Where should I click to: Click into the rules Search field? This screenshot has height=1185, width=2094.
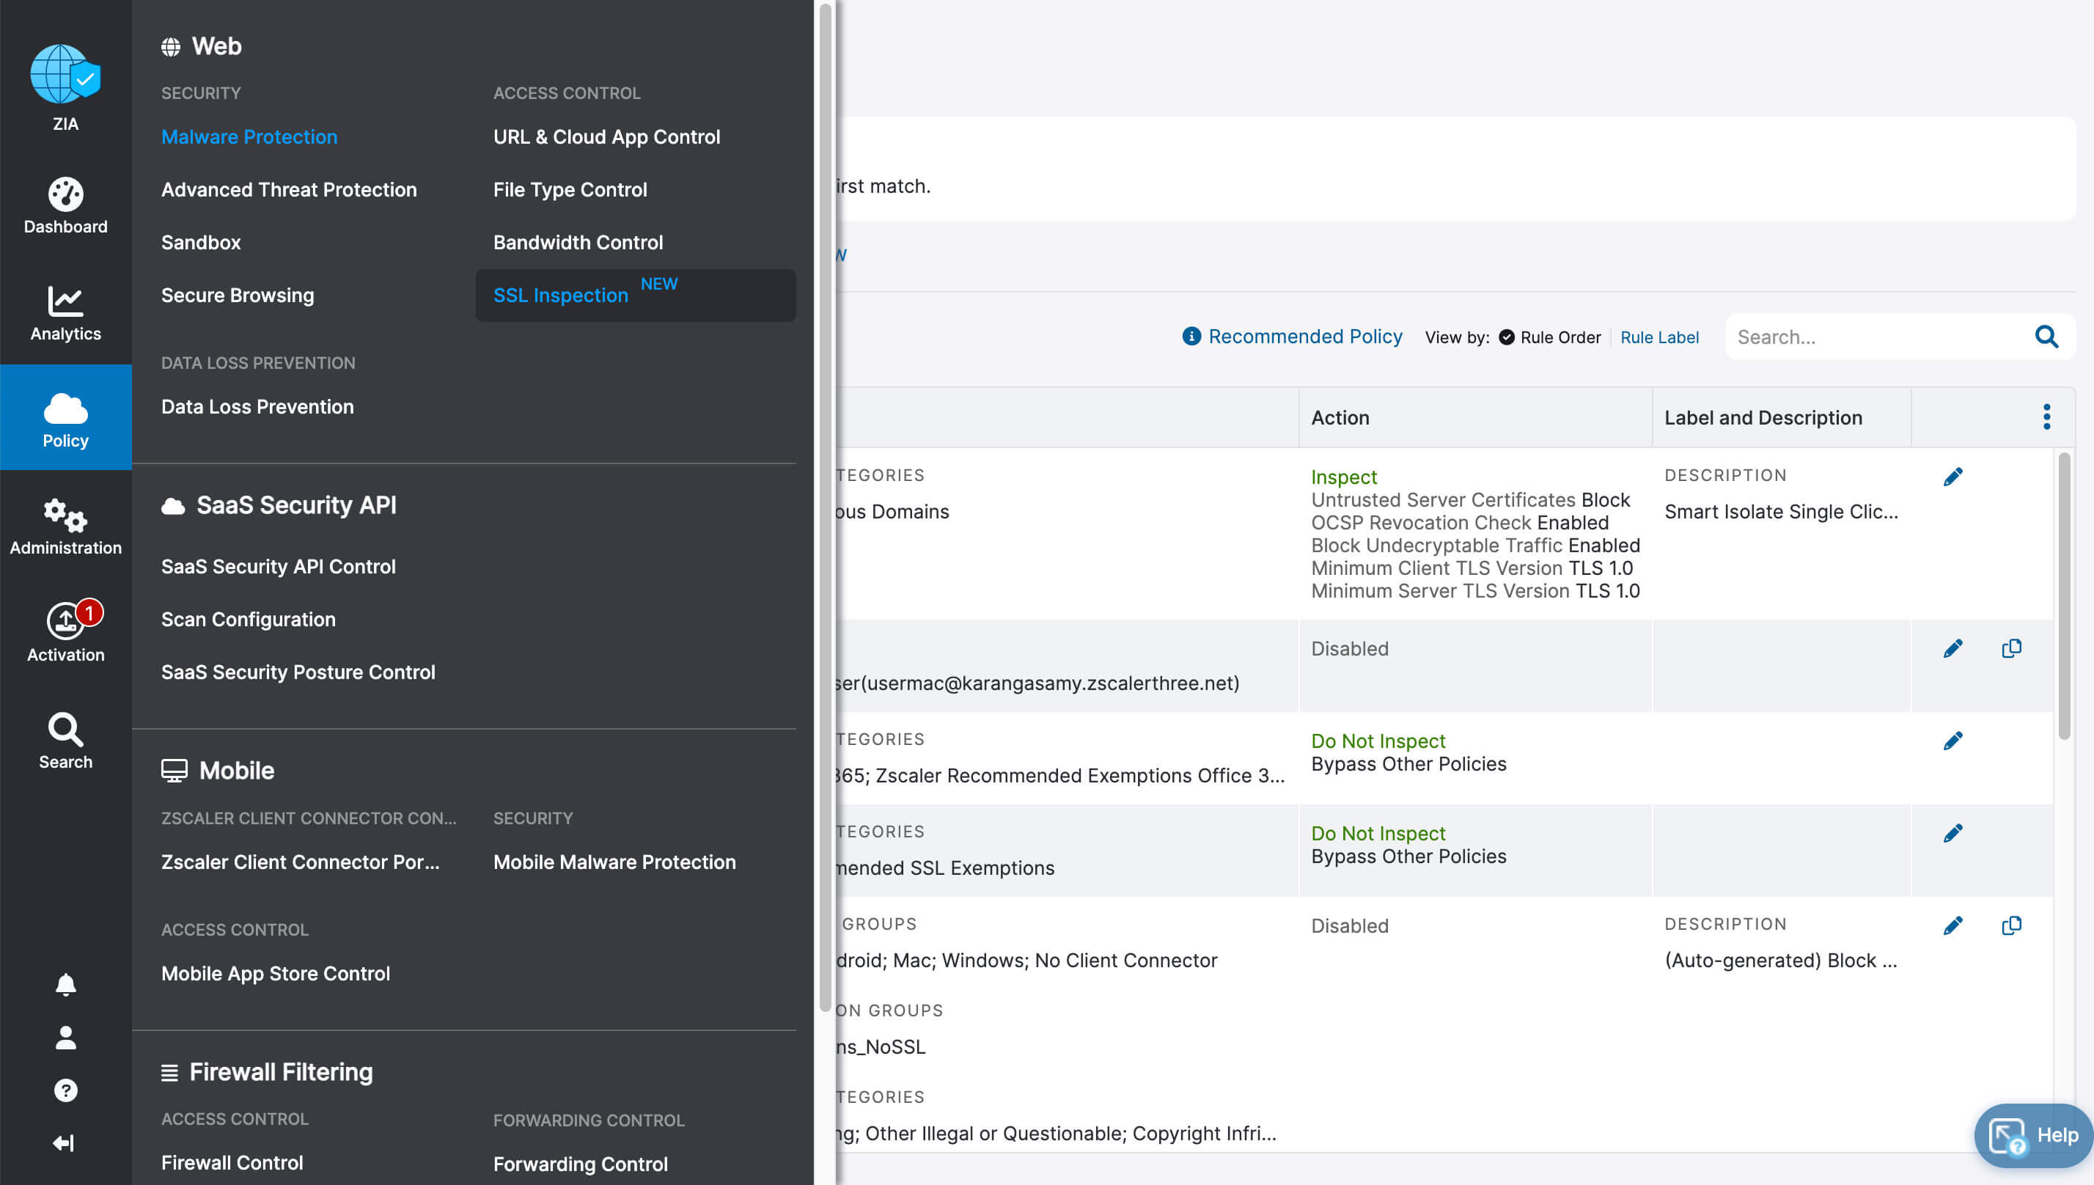(1879, 337)
